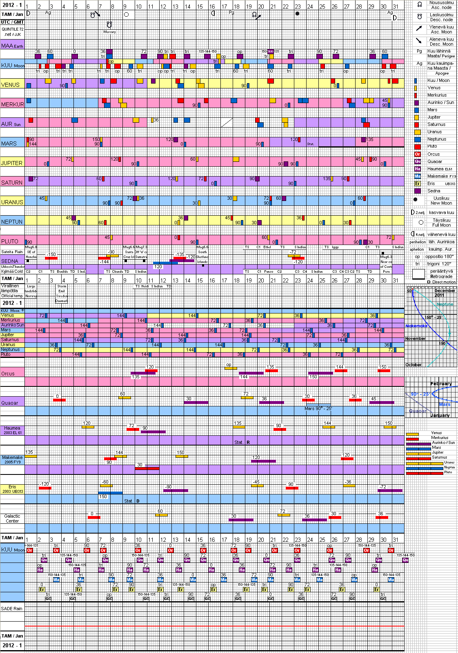Select the last quarter moon on day 16
This screenshot has height=653, width=458.
tap(213, 13)
